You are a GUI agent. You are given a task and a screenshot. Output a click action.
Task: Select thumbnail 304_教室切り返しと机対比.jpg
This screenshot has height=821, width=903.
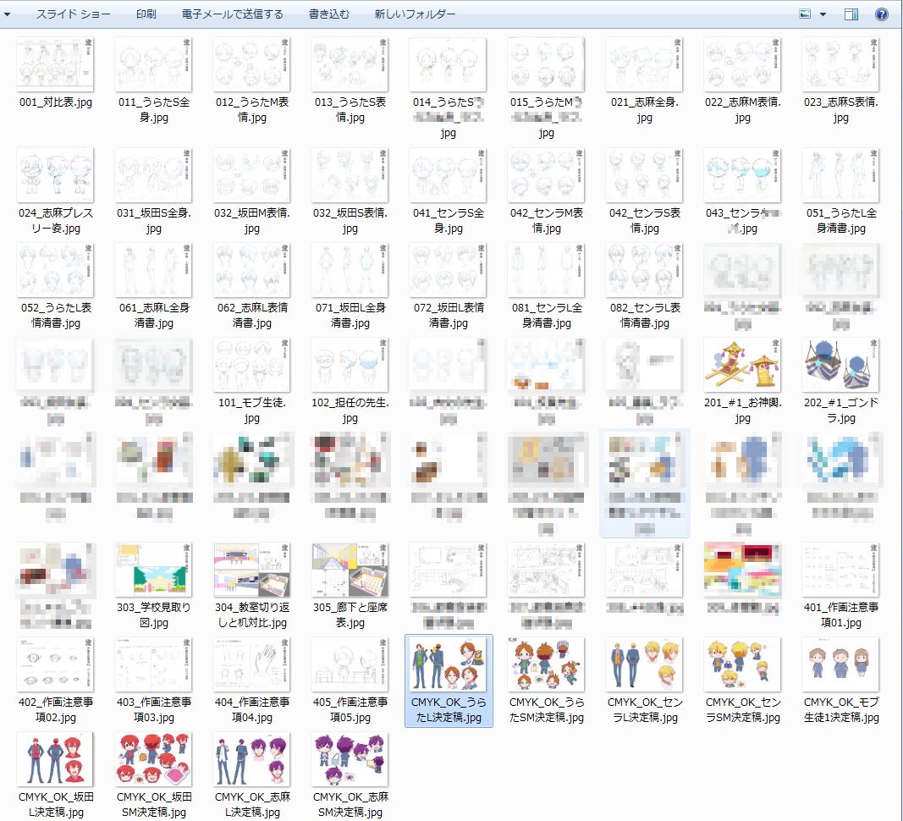(x=251, y=570)
